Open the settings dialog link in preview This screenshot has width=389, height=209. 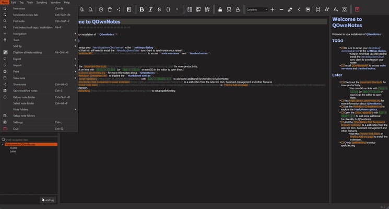(376, 51)
